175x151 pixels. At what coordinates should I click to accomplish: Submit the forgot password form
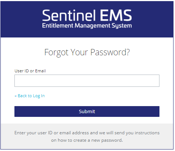(x=87, y=111)
